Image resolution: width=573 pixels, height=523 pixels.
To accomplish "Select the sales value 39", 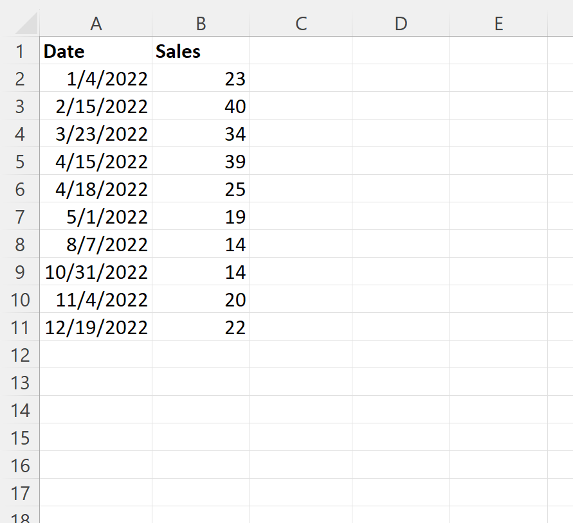I will point(201,161).
